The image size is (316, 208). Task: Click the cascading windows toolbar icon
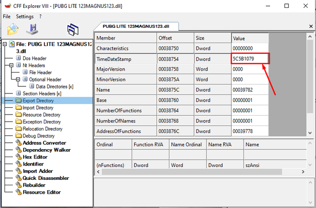tap(73, 30)
